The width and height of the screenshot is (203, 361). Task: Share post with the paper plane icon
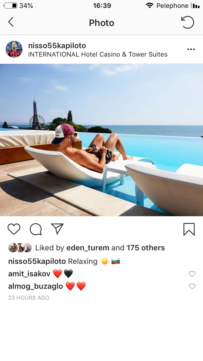[x=57, y=229]
